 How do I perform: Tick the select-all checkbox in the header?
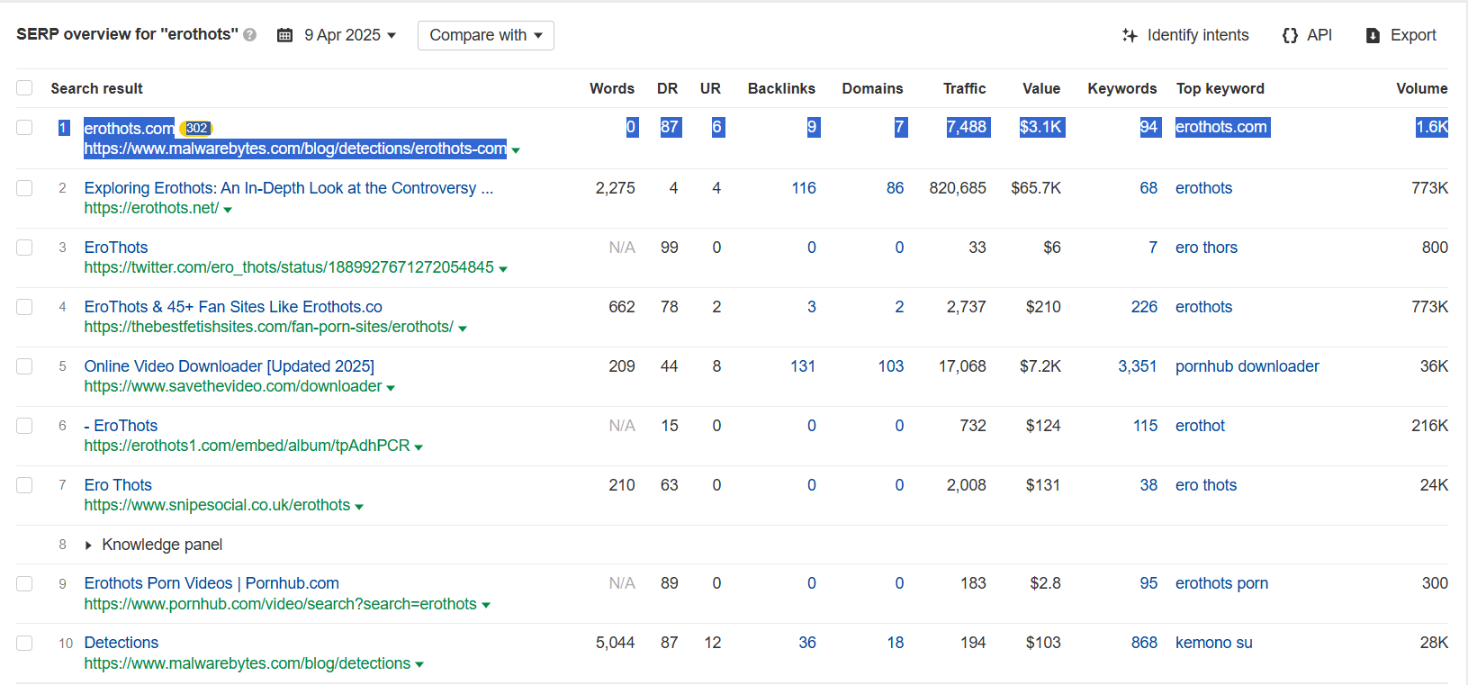(x=24, y=88)
